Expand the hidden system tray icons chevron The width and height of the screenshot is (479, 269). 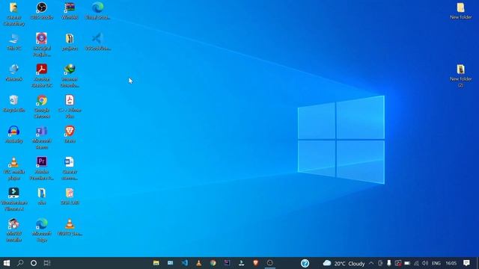click(371, 263)
